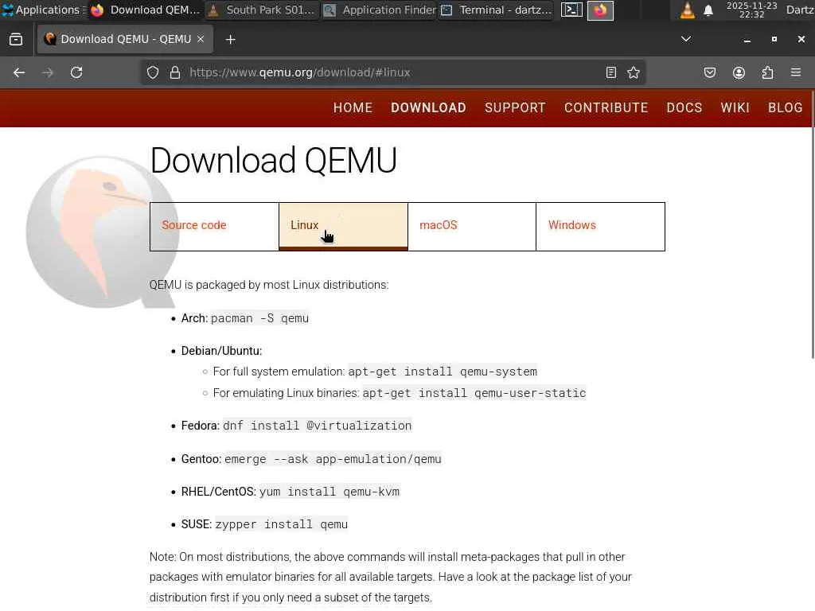Expand the list all tabs chevron
The height and width of the screenshot is (611, 815).
tap(686, 39)
